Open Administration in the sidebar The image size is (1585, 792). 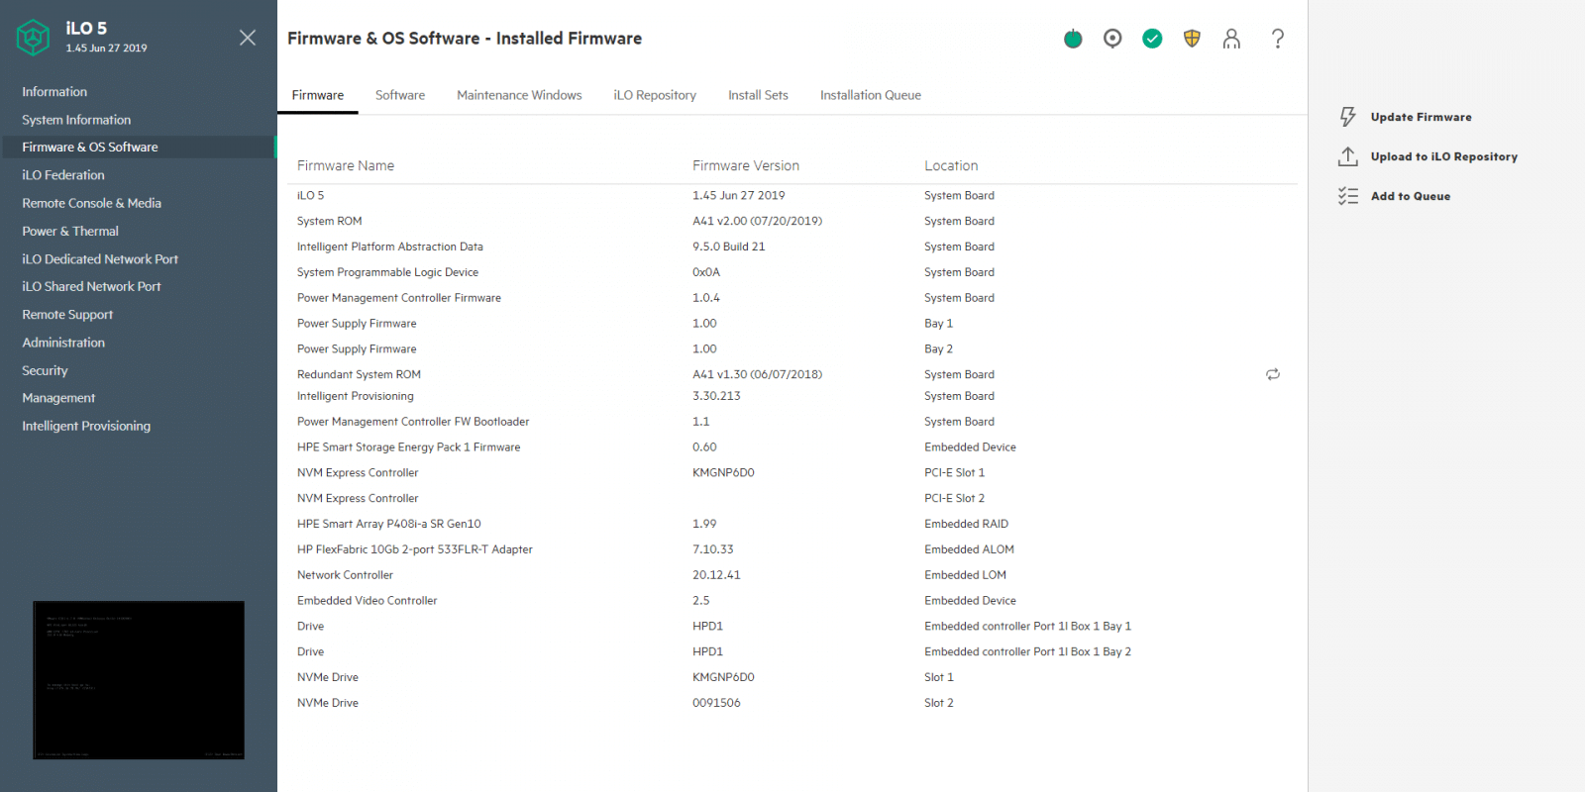pyautogui.click(x=63, y=343)
